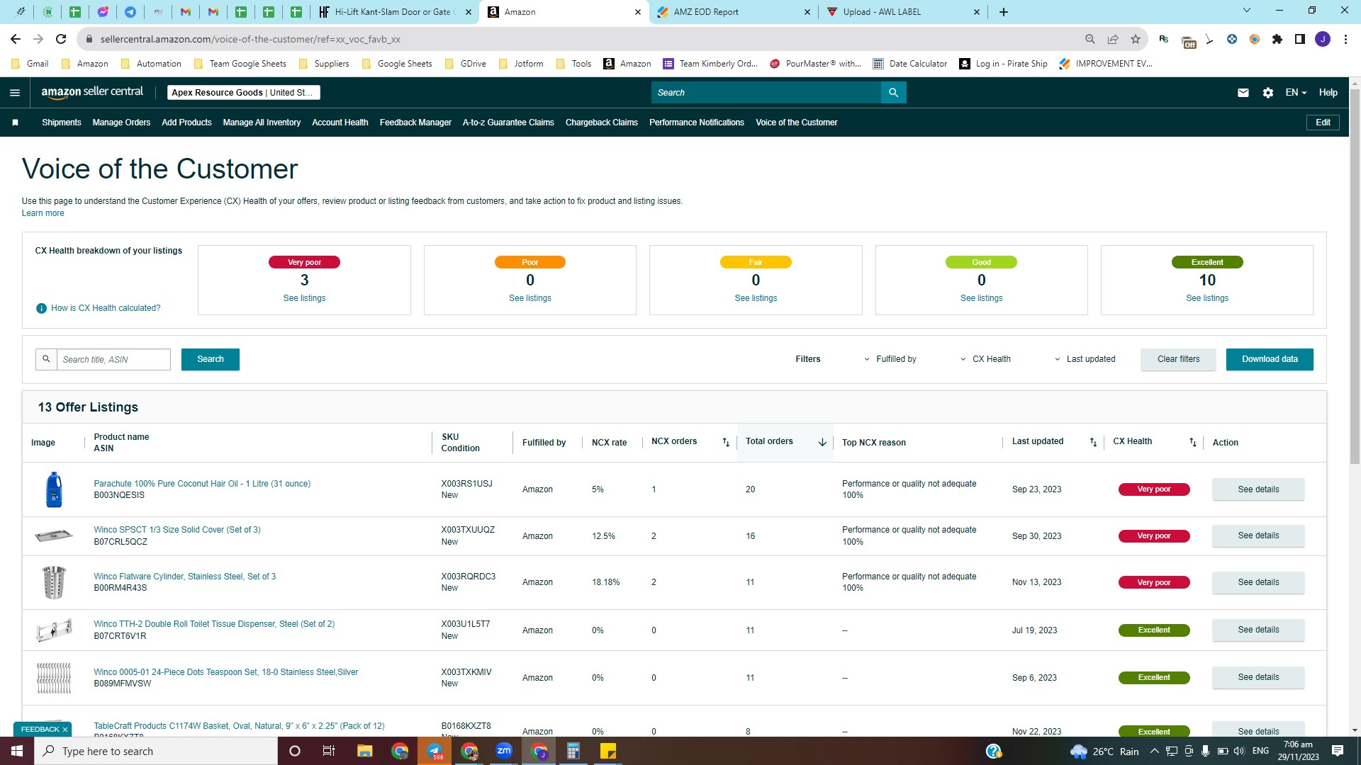Go to Manage All Inventory

(262, 123)
